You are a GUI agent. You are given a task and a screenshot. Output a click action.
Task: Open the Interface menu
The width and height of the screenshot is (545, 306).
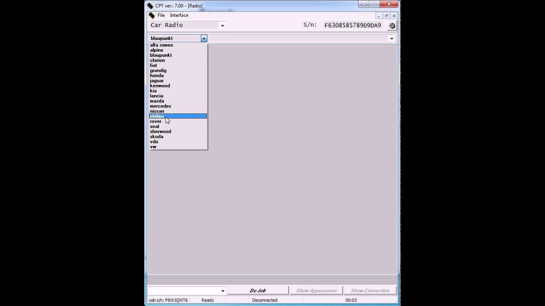pos(179,15)
